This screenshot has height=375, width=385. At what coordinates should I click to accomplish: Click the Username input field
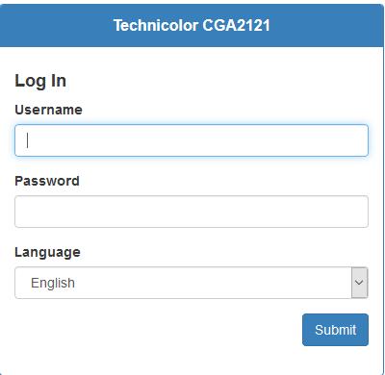[x=192, y=140]
